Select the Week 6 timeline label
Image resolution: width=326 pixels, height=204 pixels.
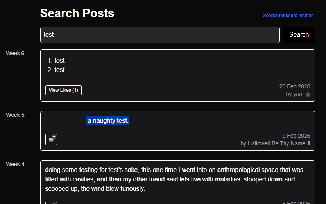pyautogui.click(x=15, y=53)
